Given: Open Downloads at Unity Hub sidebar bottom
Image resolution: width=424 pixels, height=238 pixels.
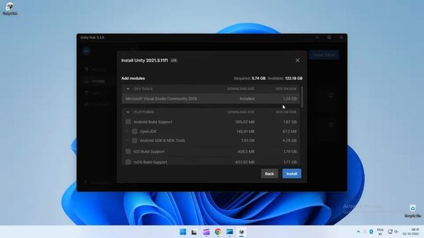Looking at the screenshot, I should click(99, 182).
